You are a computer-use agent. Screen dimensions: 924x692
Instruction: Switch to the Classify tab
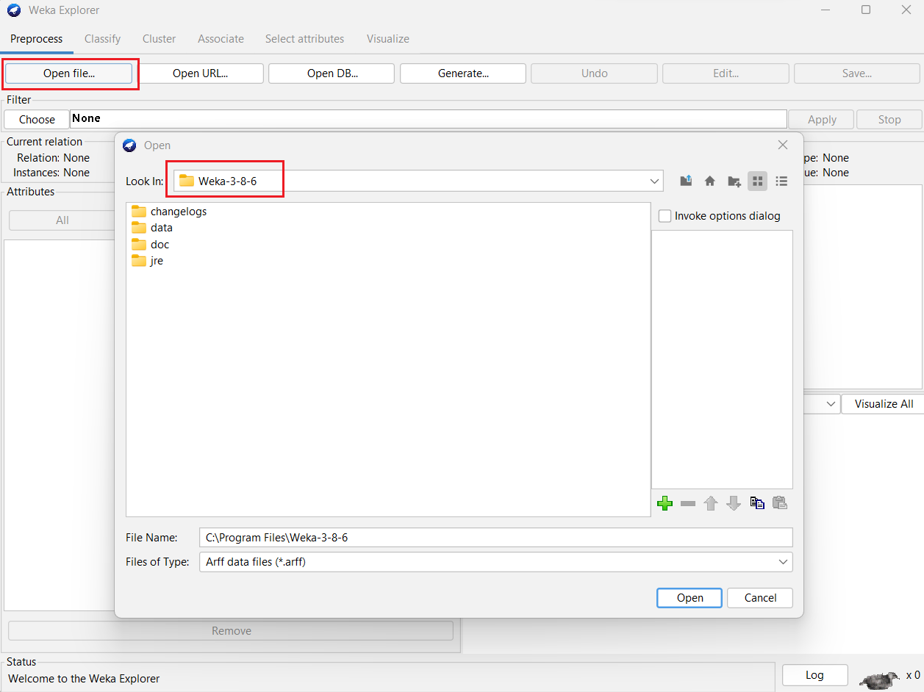(102, 39)
